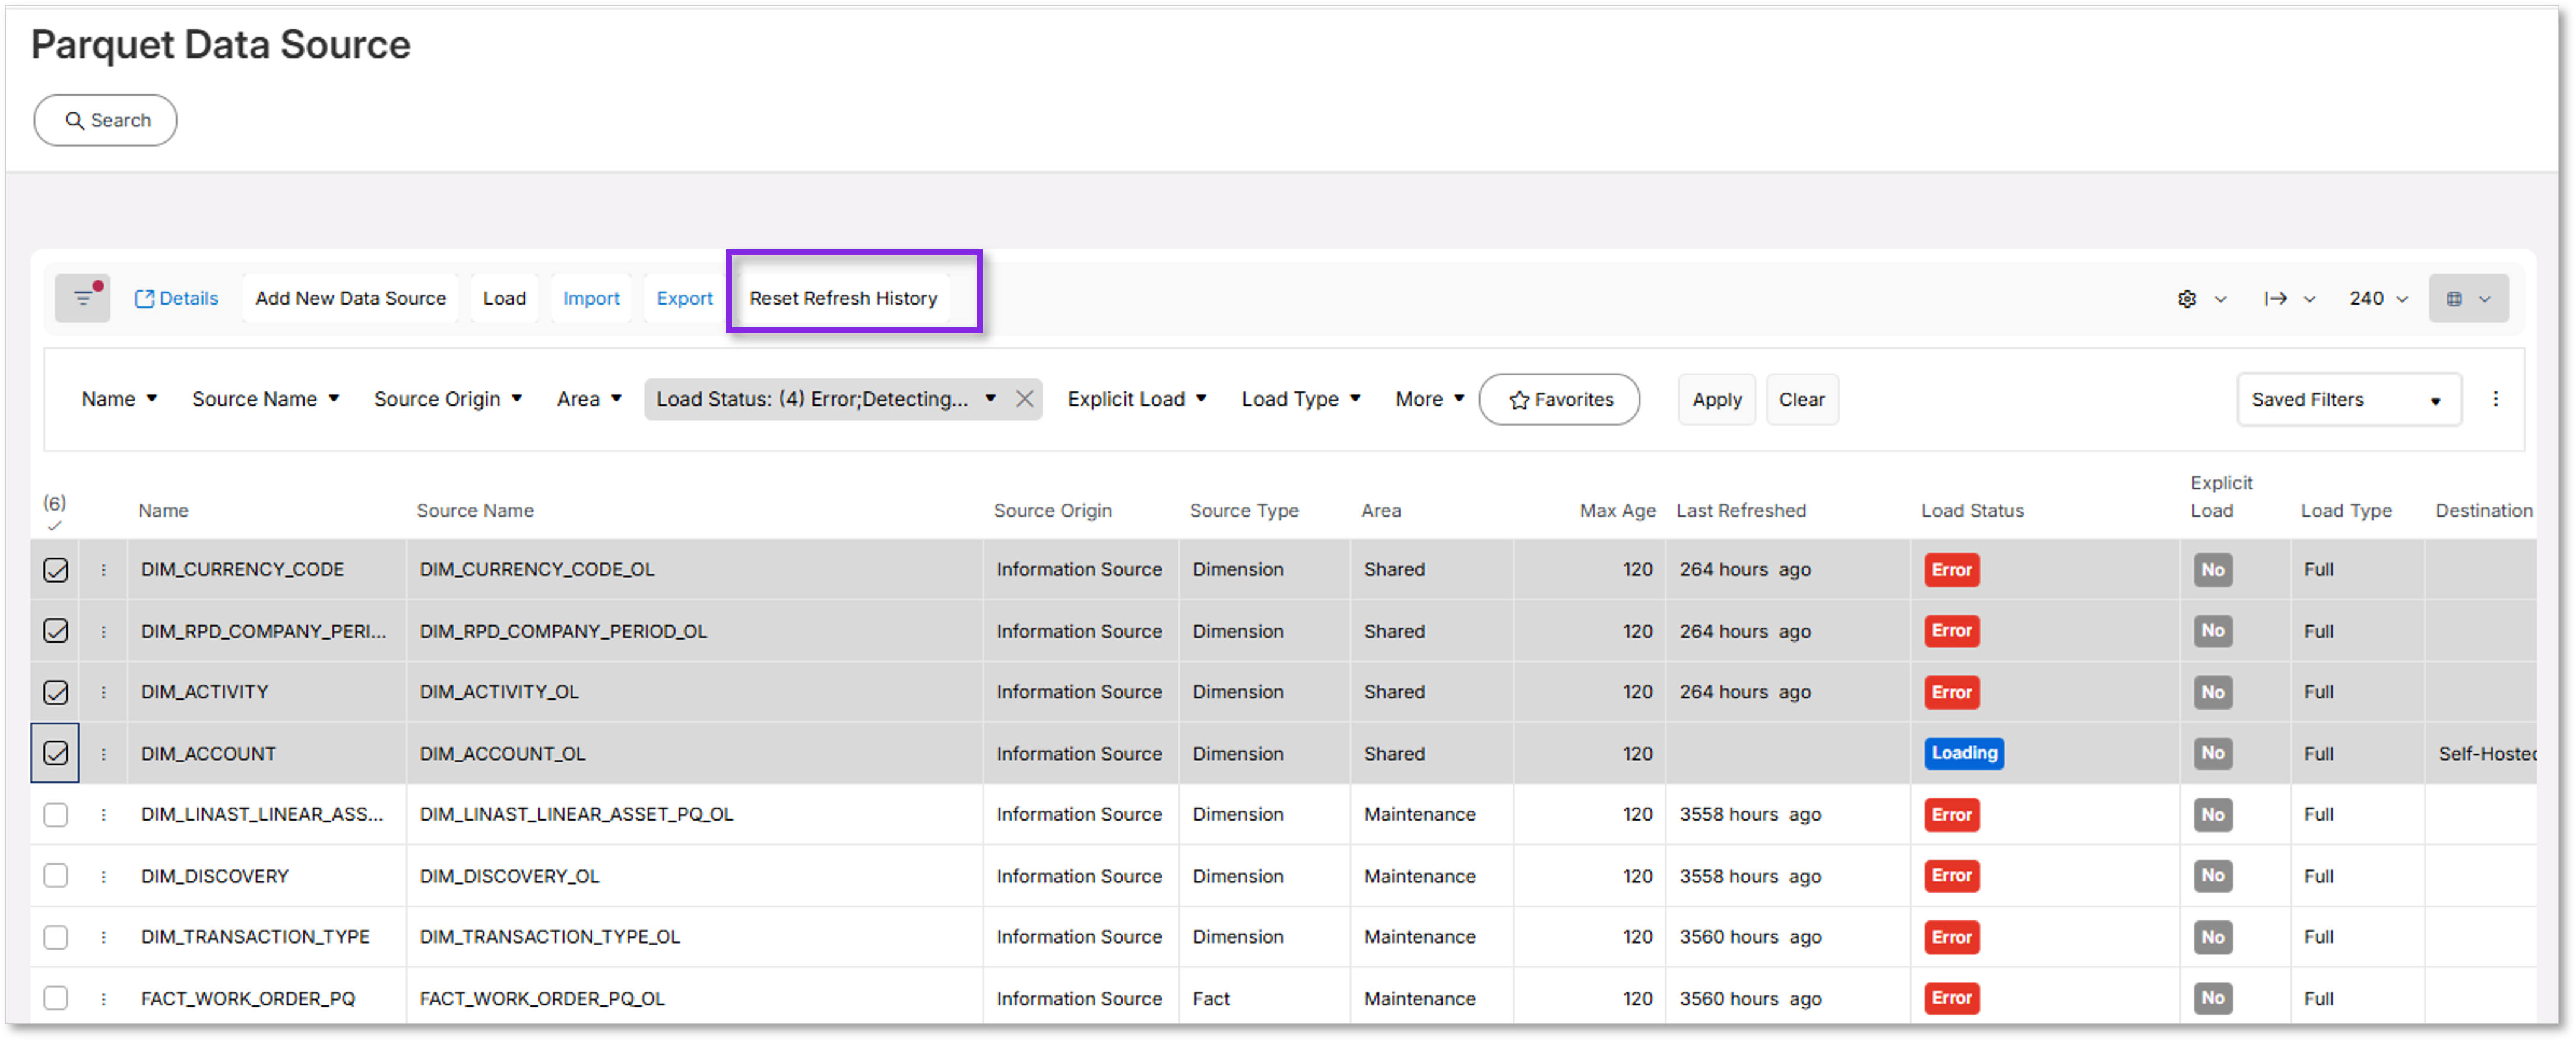Open the filter bar's three-dot menu
The image size is (2576, 1041).
point(2496,399)
